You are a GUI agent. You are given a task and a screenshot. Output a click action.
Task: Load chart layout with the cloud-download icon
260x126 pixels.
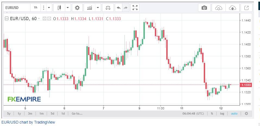click(218, 8)
